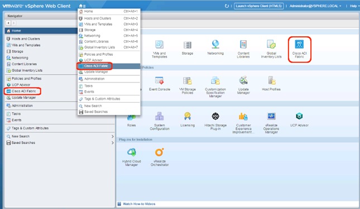
Task: Open VMs and Templates icon in home panel
Action: (159, 44)
